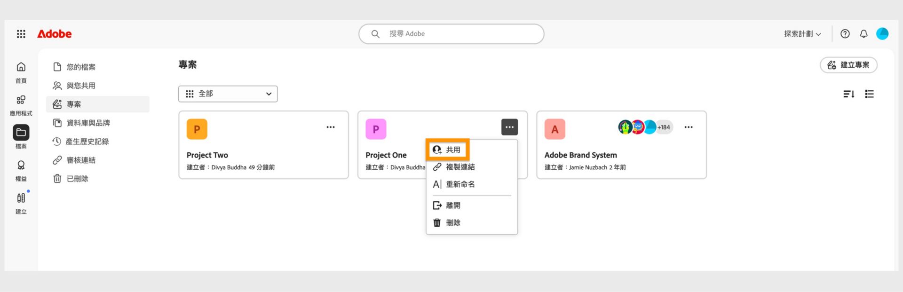
Task: Open 權益 in the left rail
Action: [x=21, y=171]
